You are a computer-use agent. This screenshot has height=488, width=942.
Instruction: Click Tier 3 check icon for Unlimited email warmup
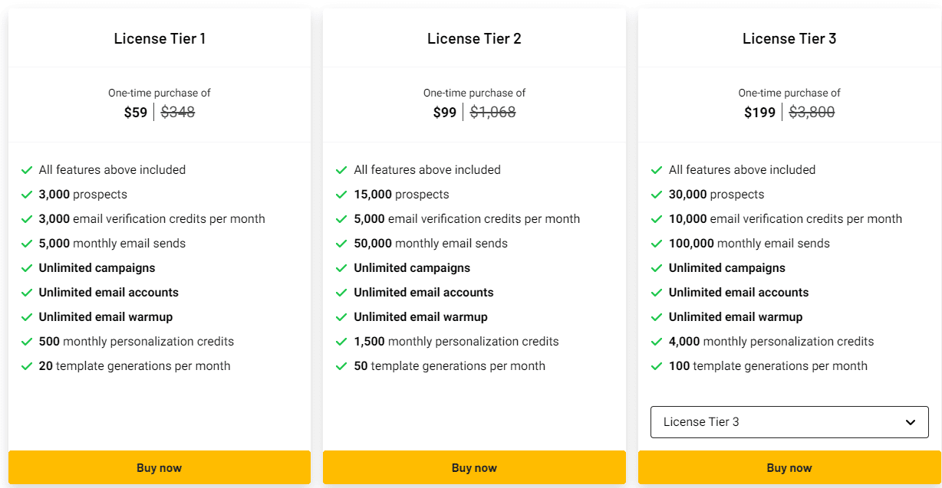point(657,317)
